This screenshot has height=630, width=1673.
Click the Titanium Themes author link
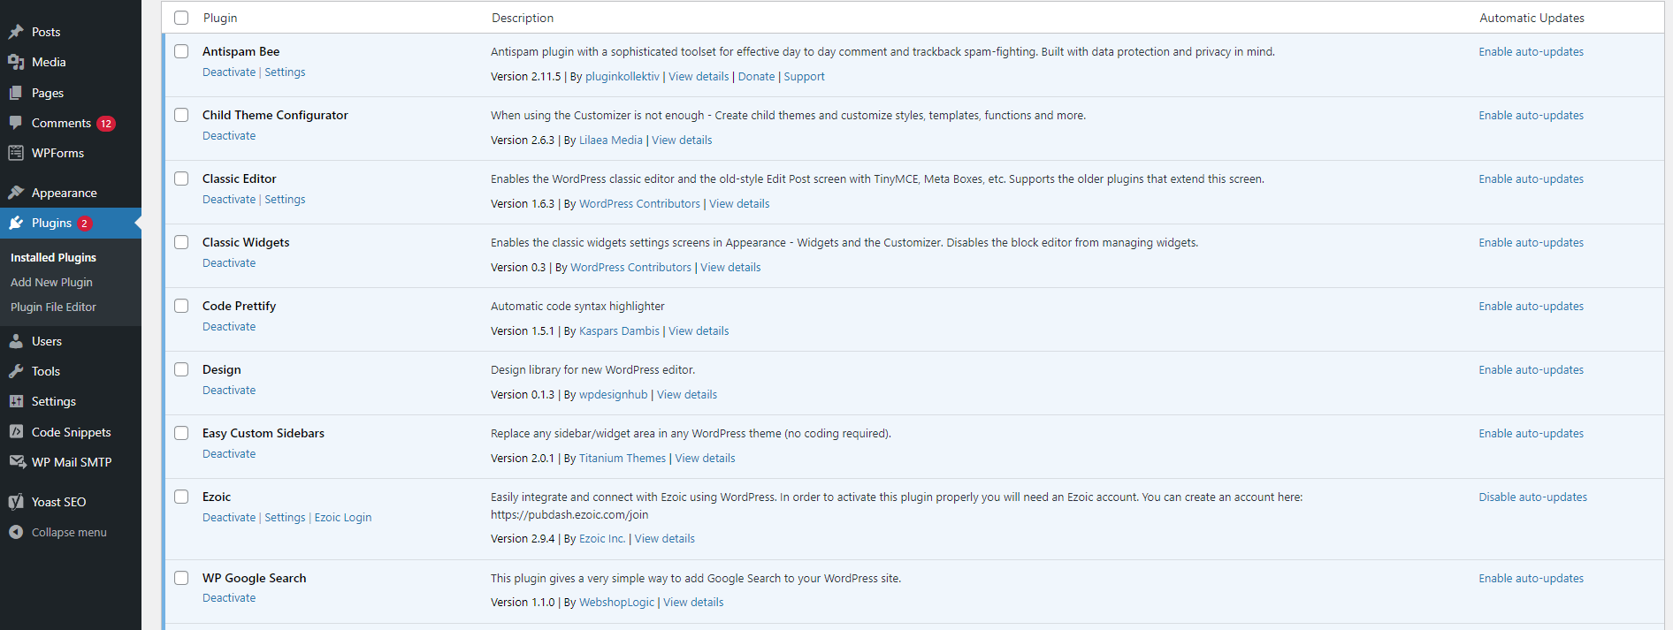[623, 459]
